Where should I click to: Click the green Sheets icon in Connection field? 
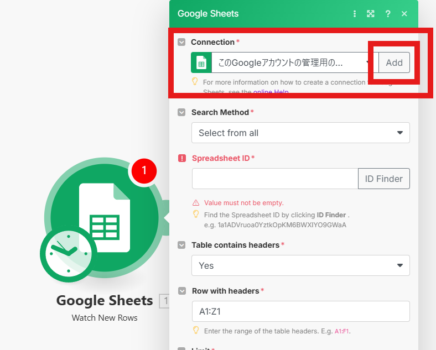pyautogui.click(x=201, y=62)
